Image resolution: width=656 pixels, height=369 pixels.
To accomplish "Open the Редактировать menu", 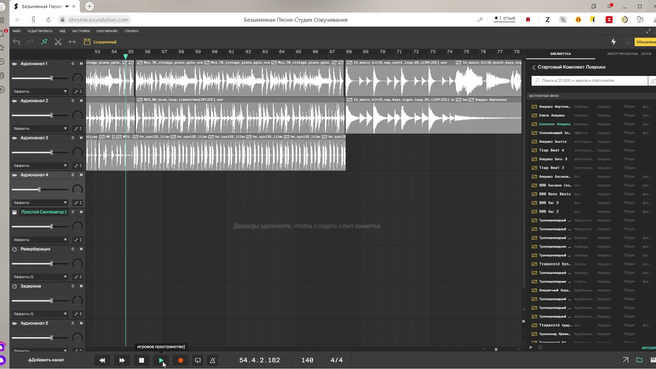I will point(40,31).
